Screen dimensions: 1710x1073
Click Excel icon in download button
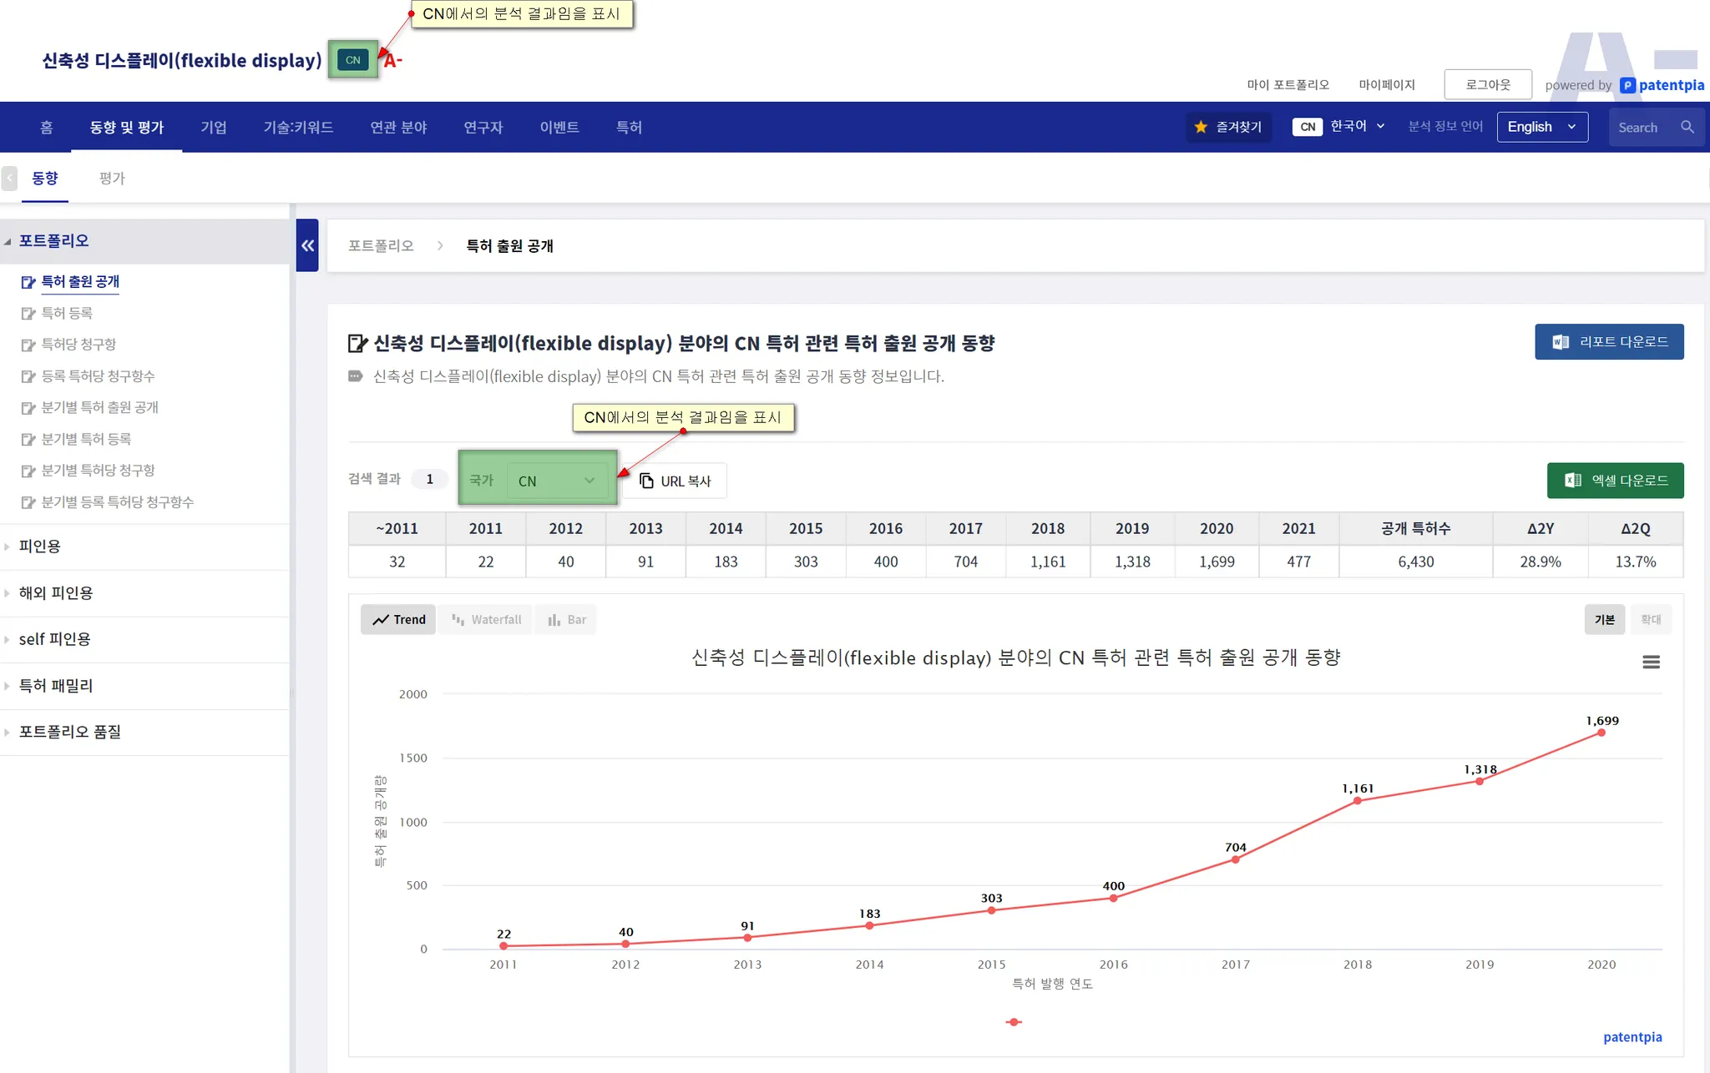(1572, 481)
